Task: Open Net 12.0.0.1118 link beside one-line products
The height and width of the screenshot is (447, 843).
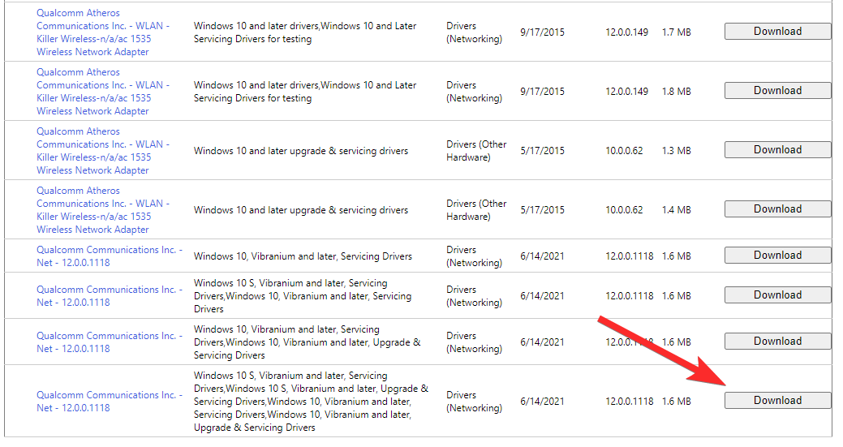Action: click(x=110, y=256)
